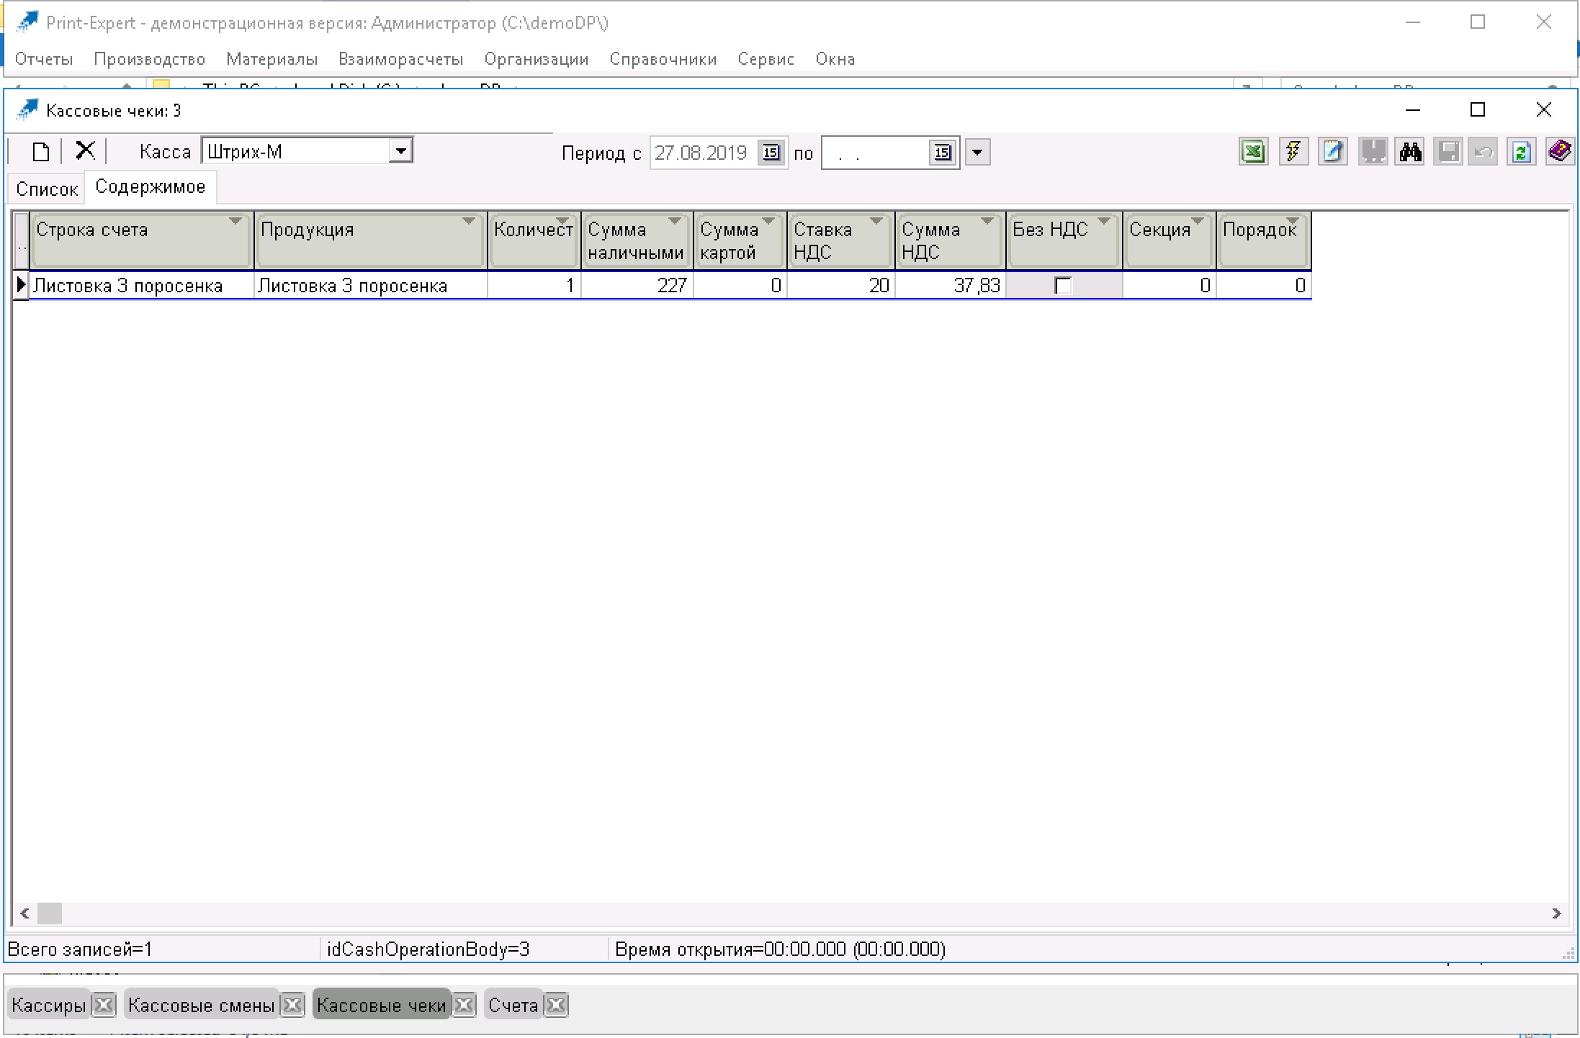Click the row indicator arrow in grid
The width and height of the screenshot is (1580, 1038).
click(21, 286)
